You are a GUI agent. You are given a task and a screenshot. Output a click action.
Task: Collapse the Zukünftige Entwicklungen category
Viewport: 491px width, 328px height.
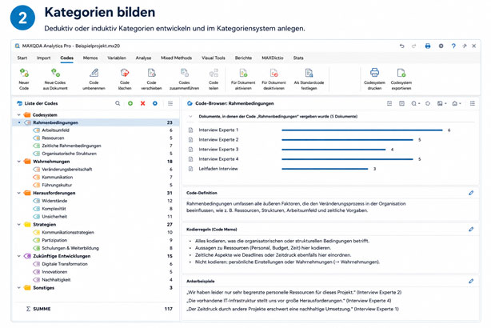[18, 256]
